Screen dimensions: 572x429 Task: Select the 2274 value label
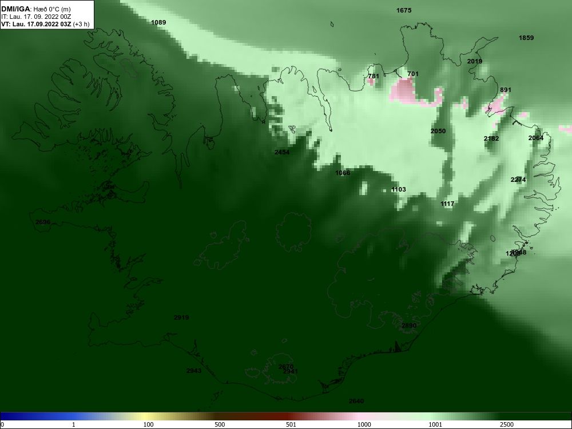pos(518,180)
